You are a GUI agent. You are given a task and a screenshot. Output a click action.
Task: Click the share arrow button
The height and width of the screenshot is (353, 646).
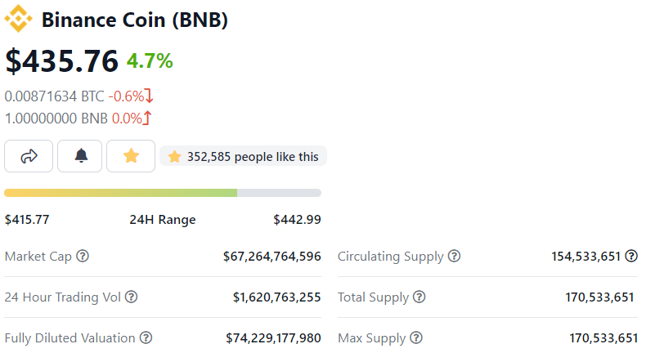click(29, 156)
